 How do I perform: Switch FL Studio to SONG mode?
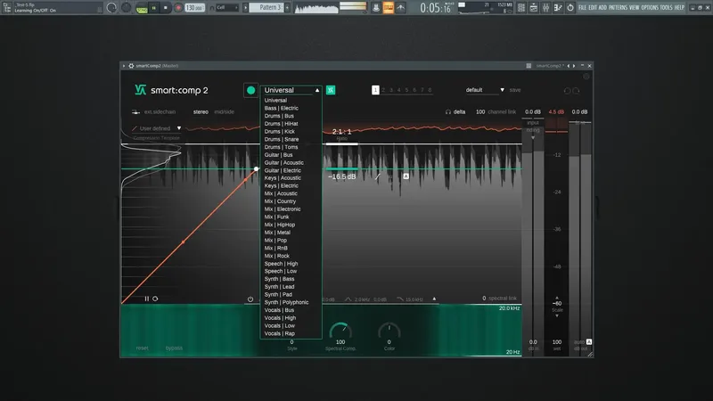(142, 10)
